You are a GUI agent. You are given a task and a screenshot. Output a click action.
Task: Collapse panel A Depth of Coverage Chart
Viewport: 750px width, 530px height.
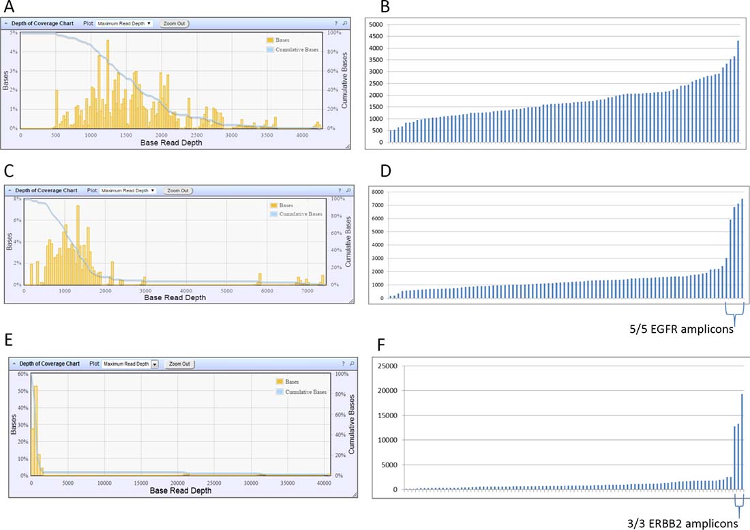click(x=7, y=23)
